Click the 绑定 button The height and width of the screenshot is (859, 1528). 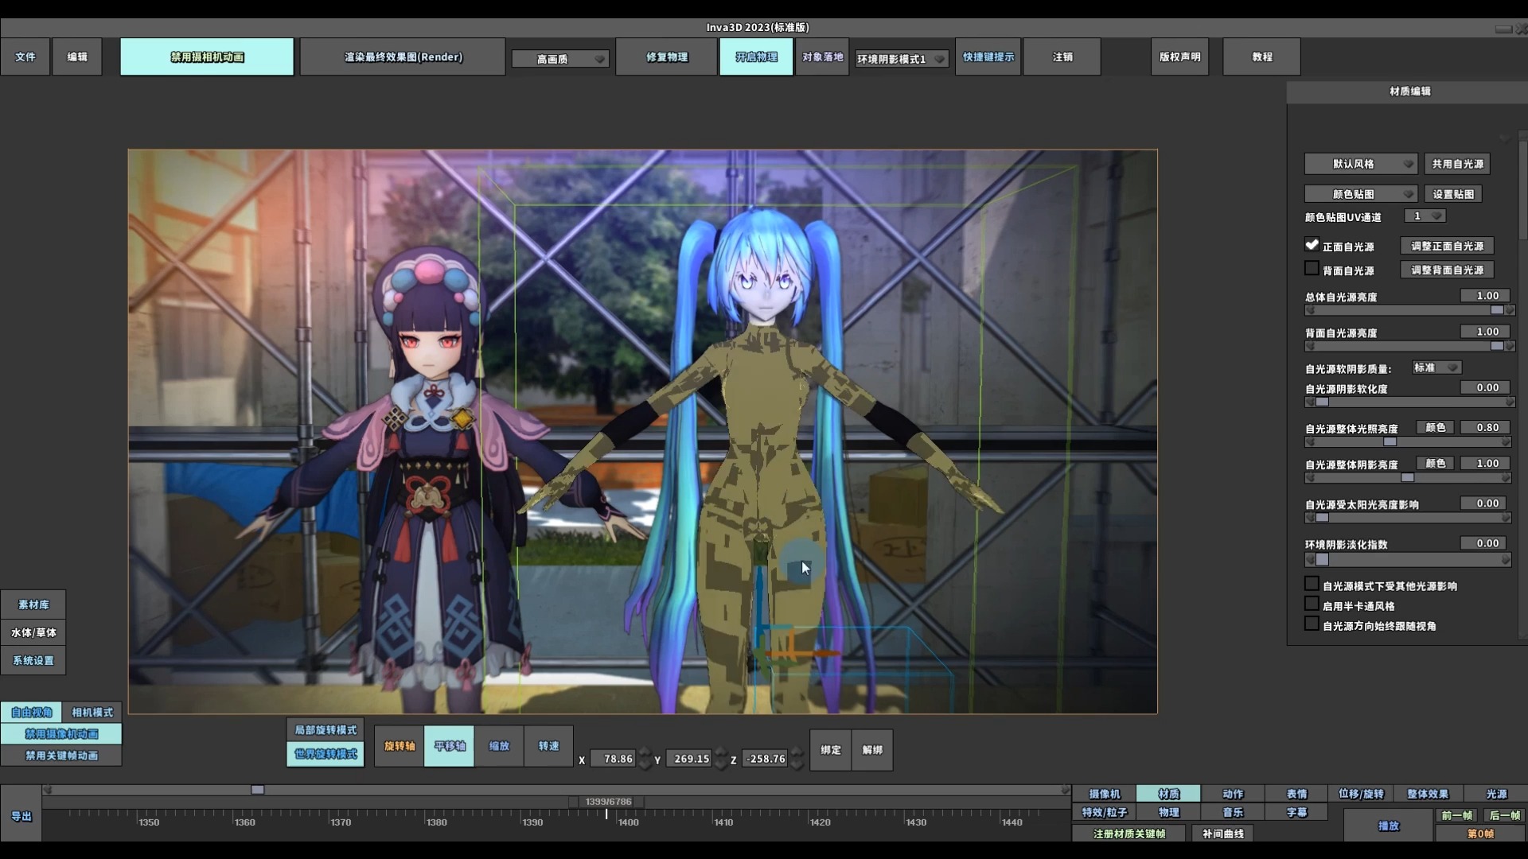[831, 750]
